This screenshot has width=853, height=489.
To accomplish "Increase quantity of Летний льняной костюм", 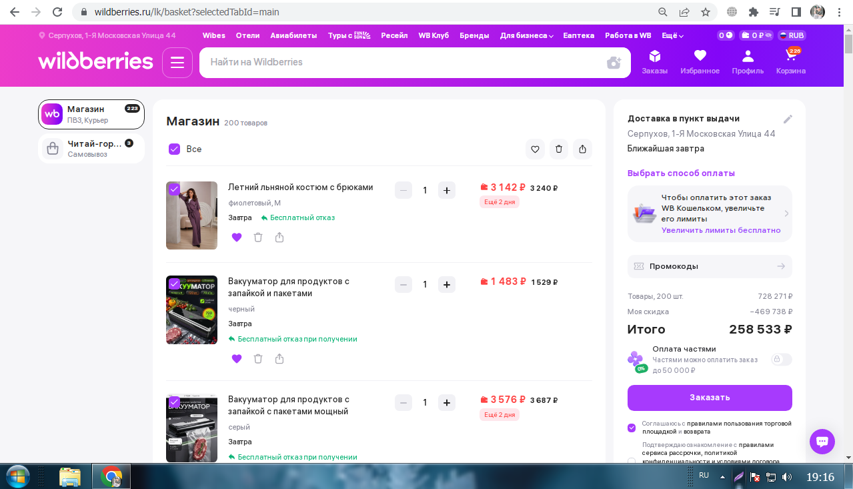I will pyautogui.click(x=447, y=190).
